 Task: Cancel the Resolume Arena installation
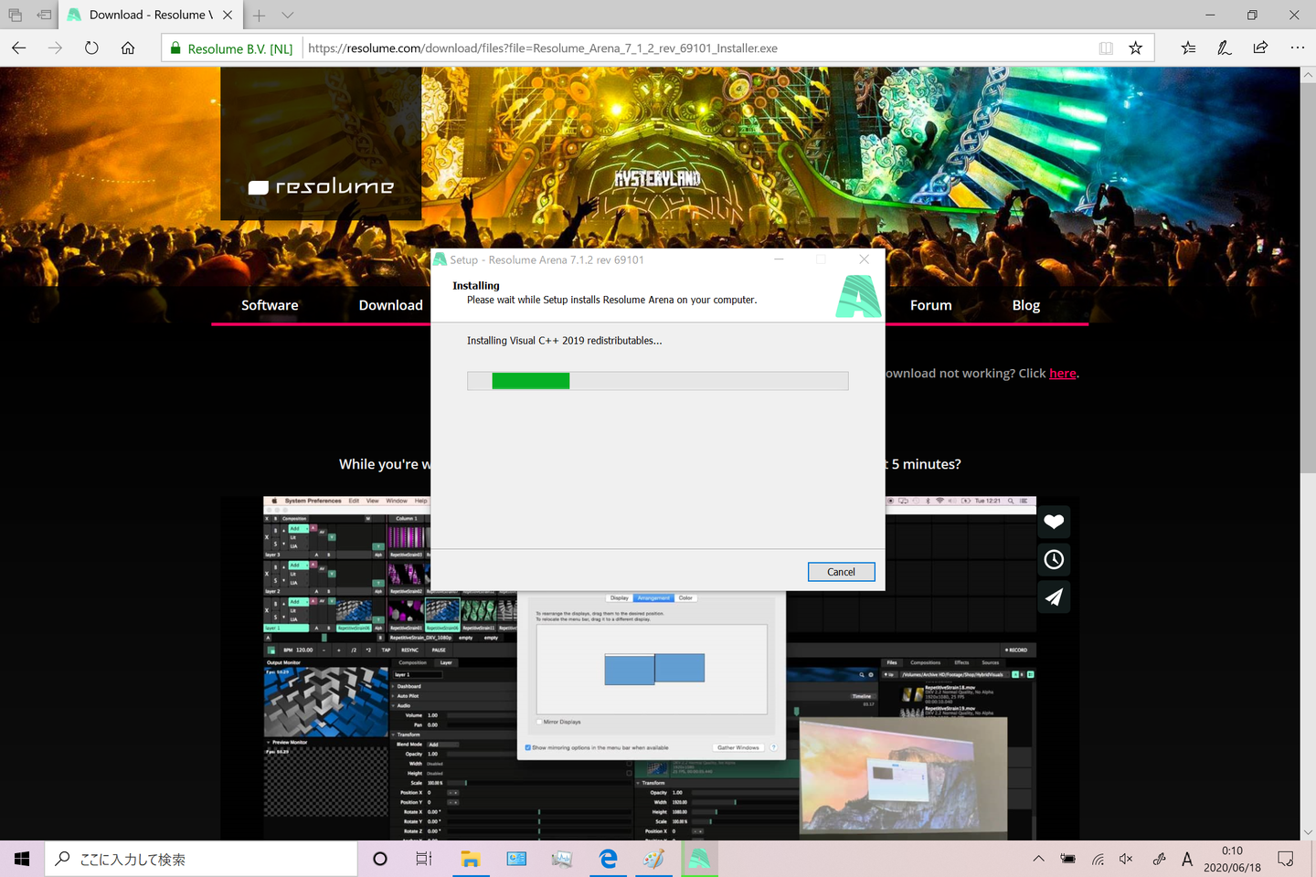pyautogui.click(x=842, y=572)
